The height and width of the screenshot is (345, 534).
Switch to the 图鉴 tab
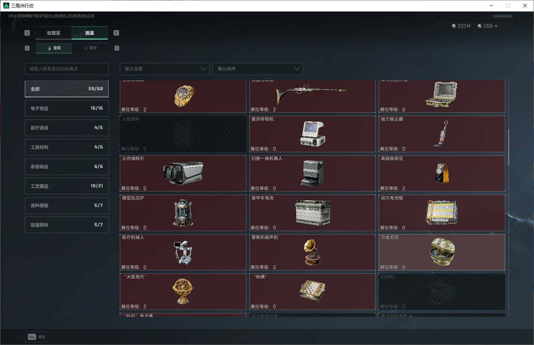point(90,33)
